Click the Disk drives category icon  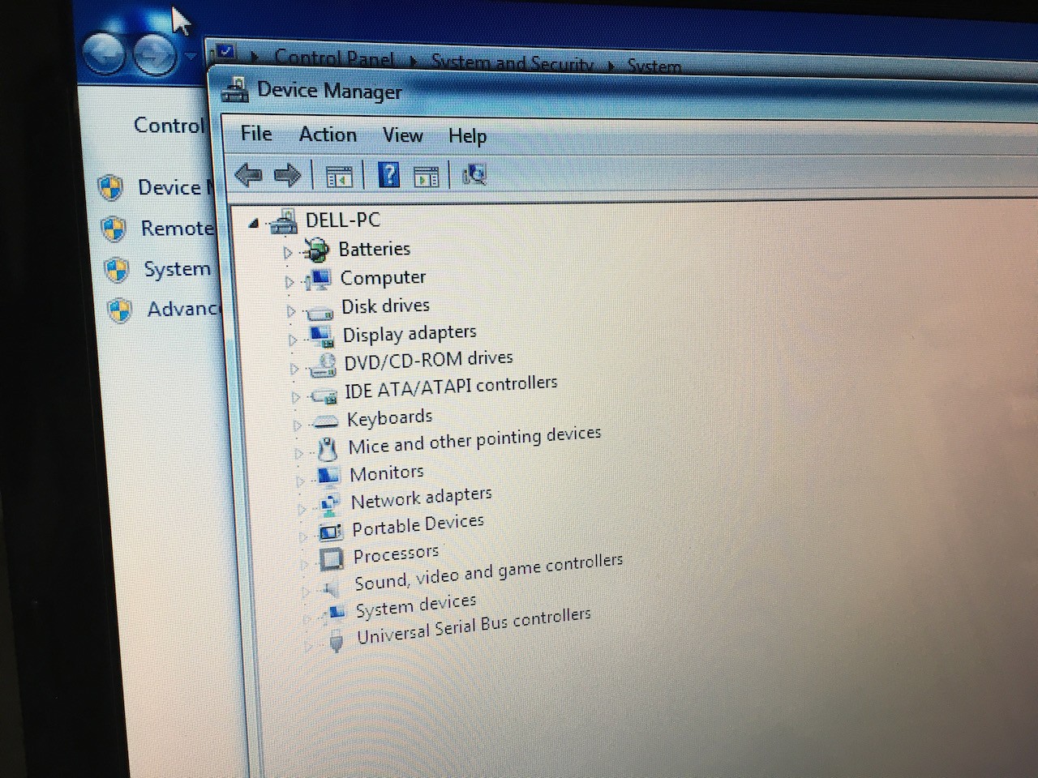pyautogui.click(x=319, y=311)
